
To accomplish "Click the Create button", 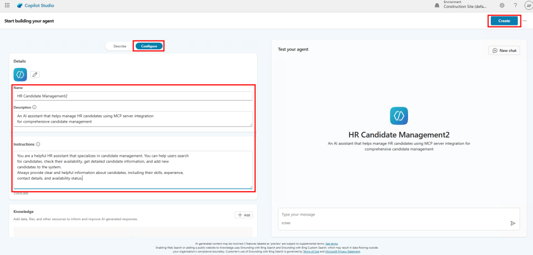I will coord(504,21).
